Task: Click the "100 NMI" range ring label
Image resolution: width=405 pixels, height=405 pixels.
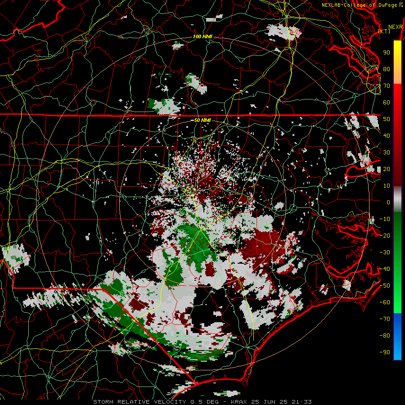Action: point(202,37)
